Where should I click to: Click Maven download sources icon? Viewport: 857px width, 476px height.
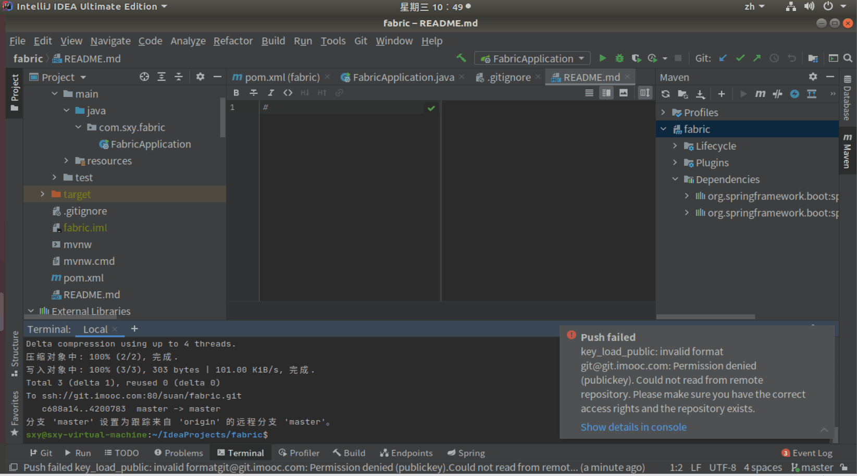pos(700,94)
